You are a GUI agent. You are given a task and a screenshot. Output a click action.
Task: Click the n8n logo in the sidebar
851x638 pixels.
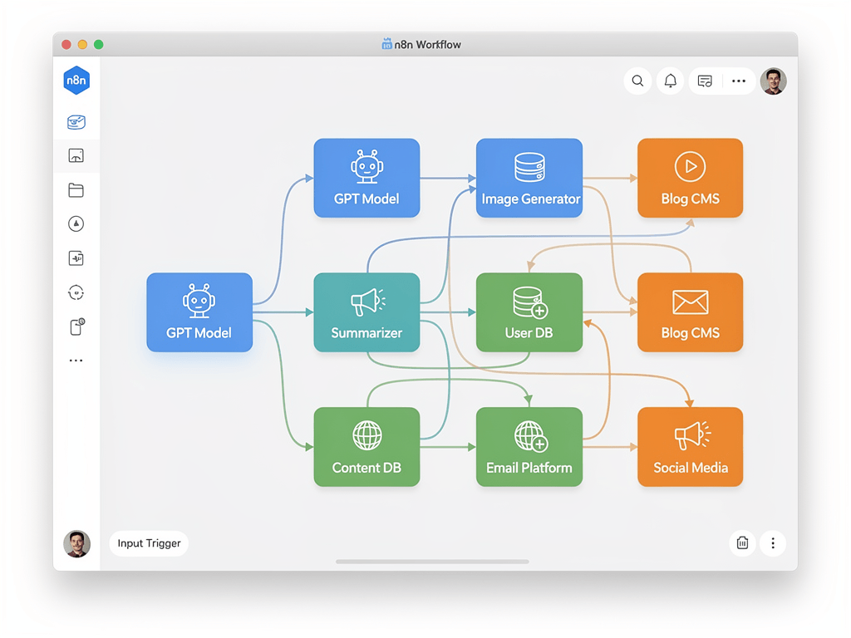(76, 80)
